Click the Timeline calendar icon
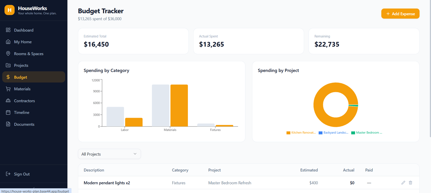Screen dimensions: 431x193 tap(8, 112)
